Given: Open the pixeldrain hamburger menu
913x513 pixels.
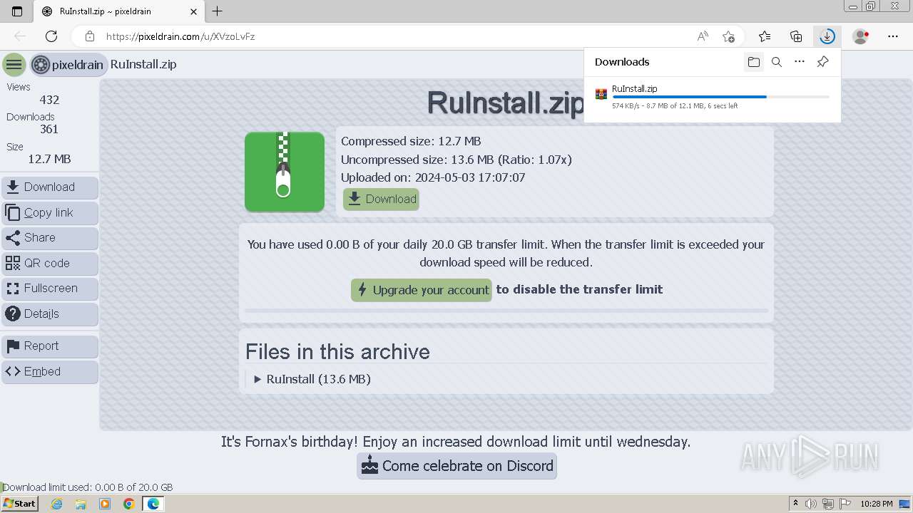Looking at the screenshot, I should (x=14, y=65).
